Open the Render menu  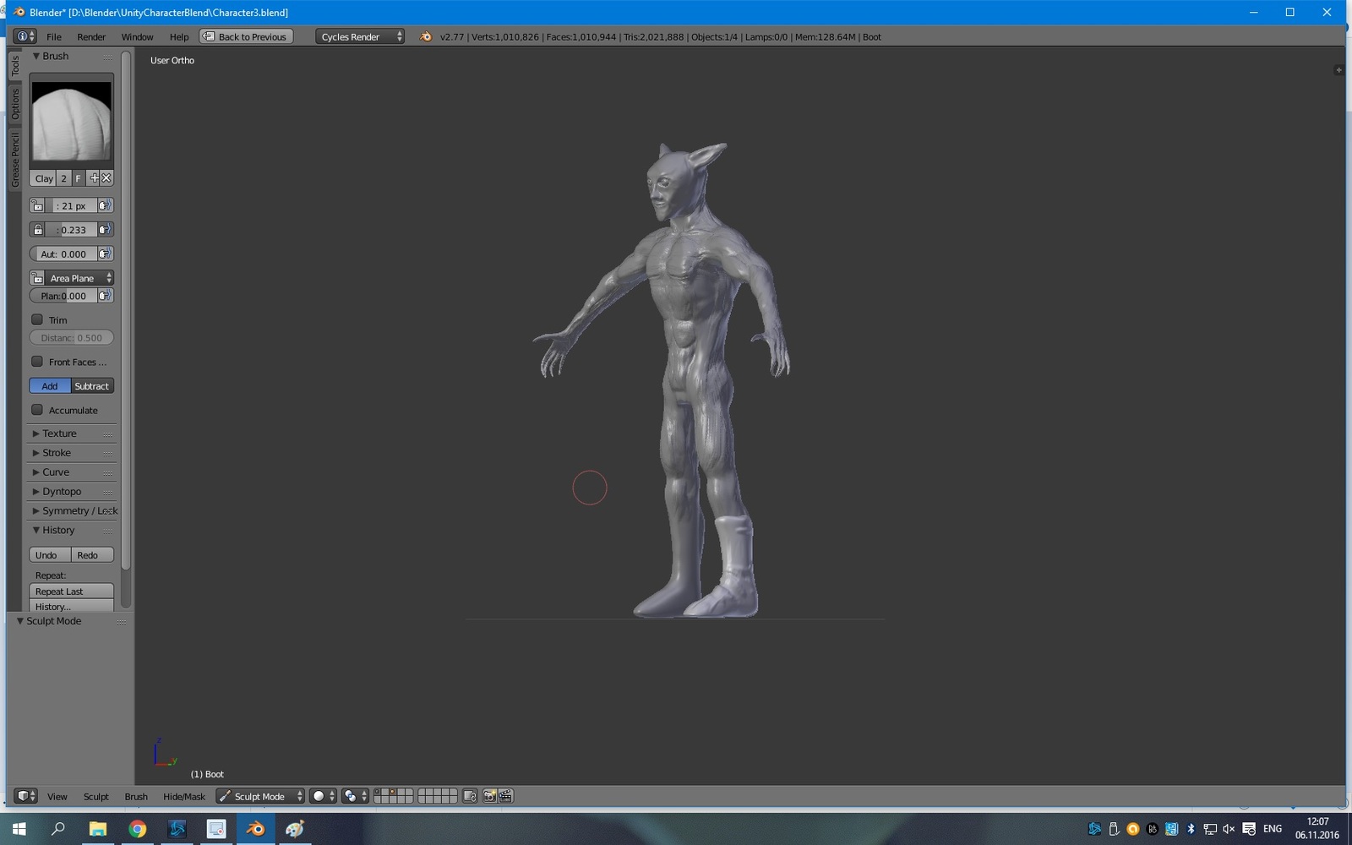[91, 36]
